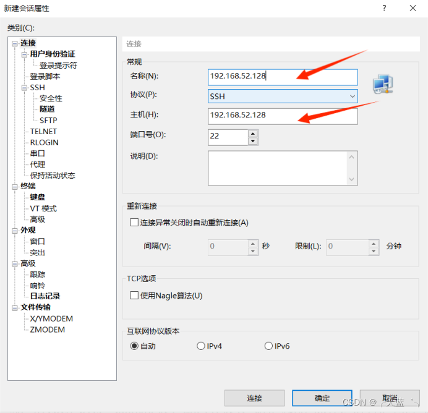Select 高级 under 终端
Screen dimensions: 428x413
37,219
